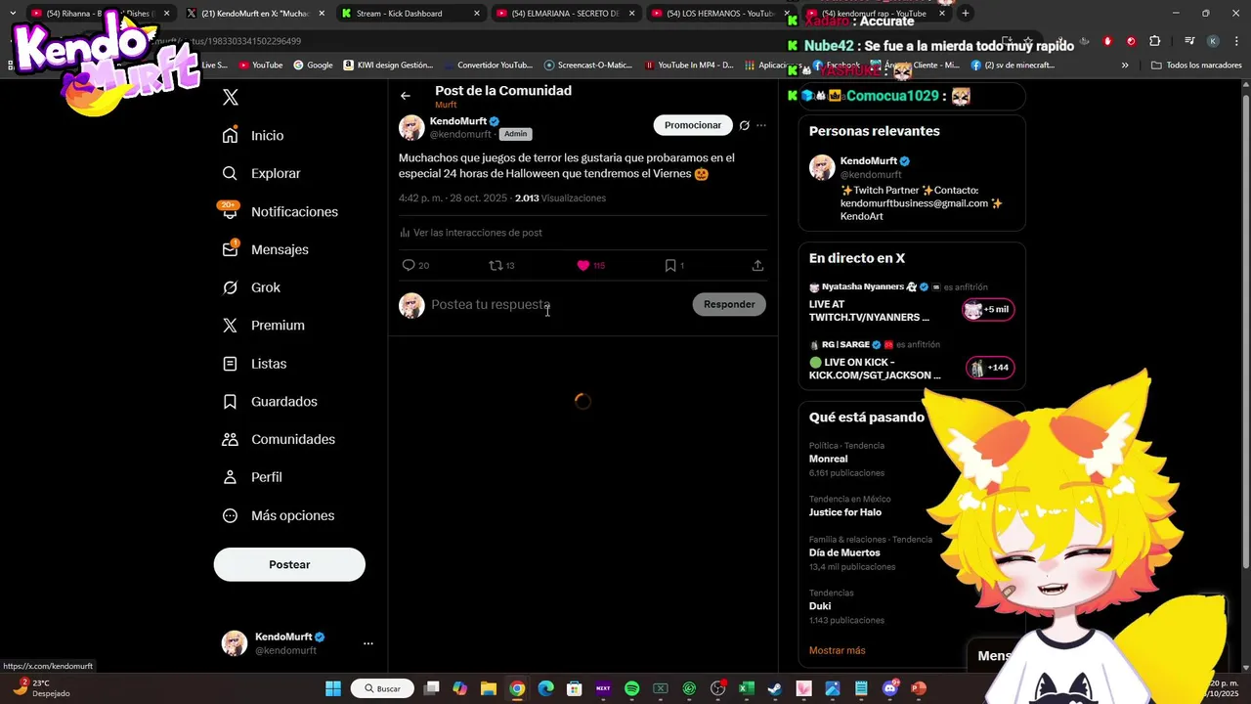
Task: Open KIWI design Gestión bookmark
Action: point(388,65)
